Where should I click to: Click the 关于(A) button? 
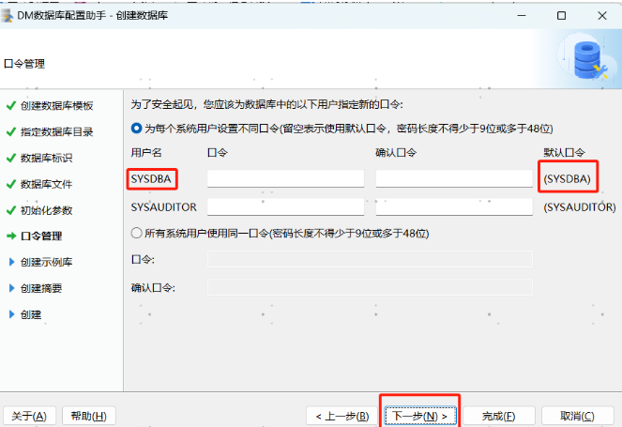tap(29, 417)
